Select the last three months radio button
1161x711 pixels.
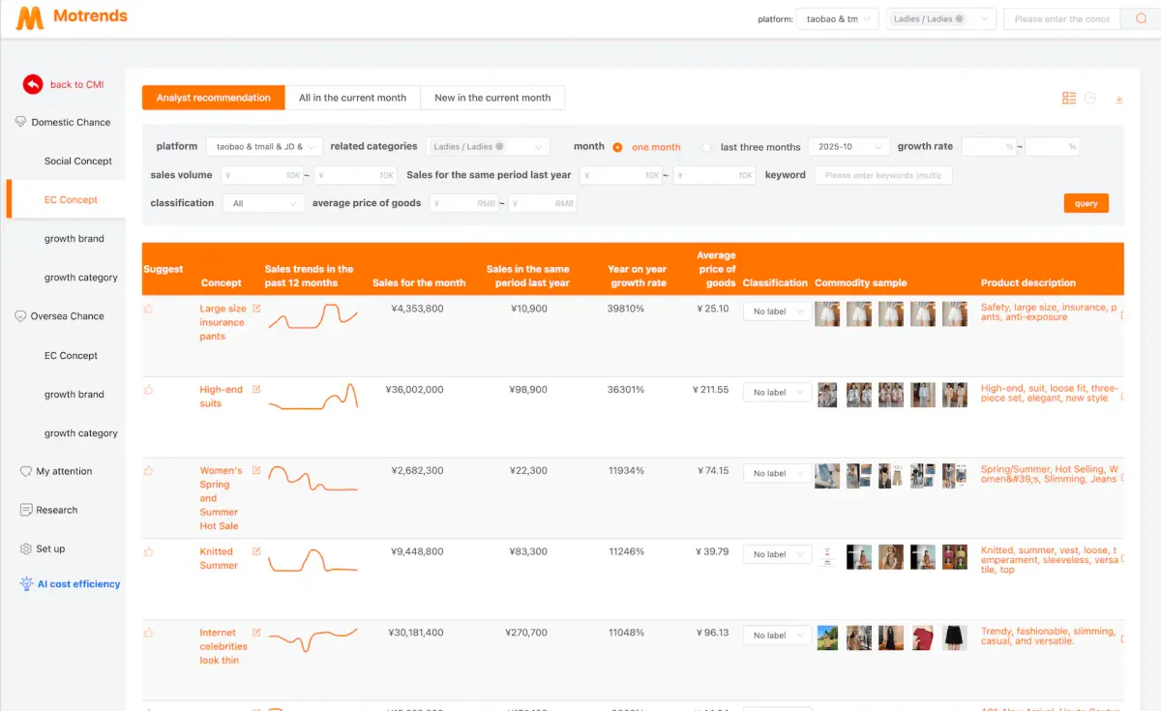[x=708, y=146]
